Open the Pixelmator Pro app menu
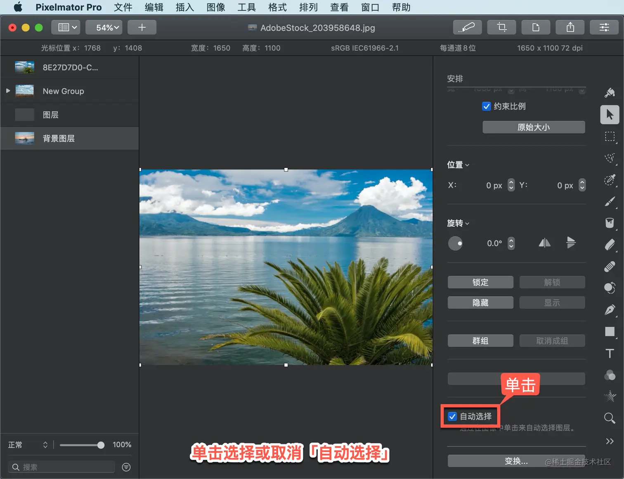Image resolution: width=624 pixels, height=479 pixels. 69,7
